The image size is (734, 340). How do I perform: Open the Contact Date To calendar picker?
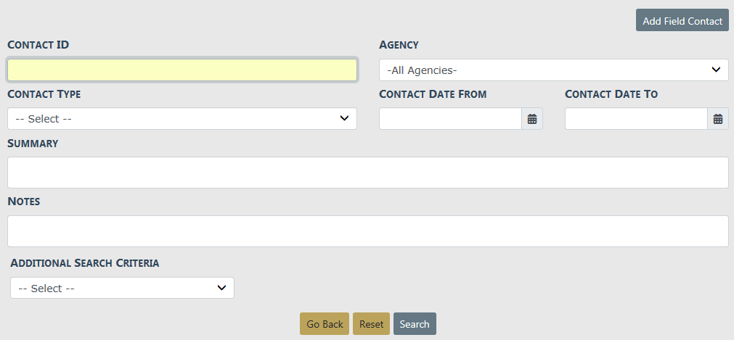(718, 119)
